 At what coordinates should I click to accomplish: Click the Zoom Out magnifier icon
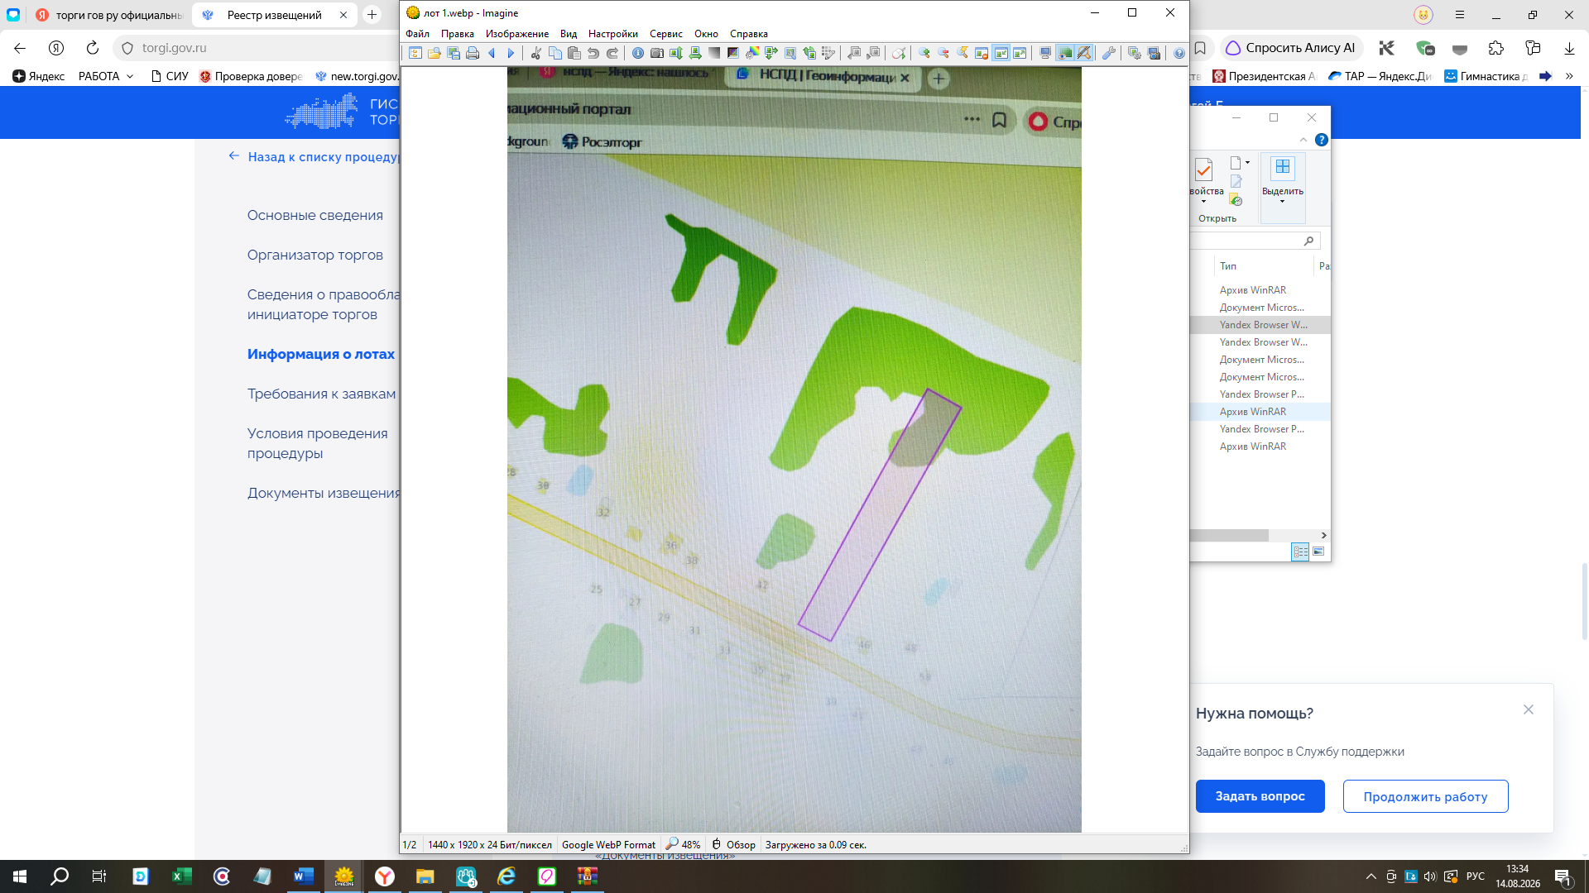tap(943, 53)
